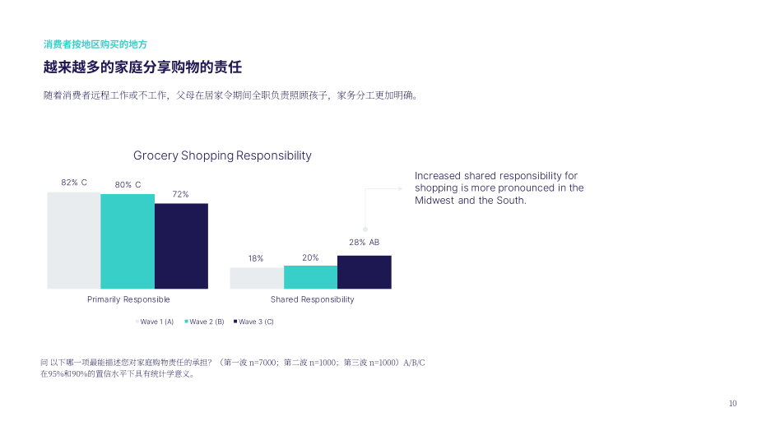The image size is (757, 426).
Task: Click the Wave 1 (A) legend marker
Action: coord(137,322)
